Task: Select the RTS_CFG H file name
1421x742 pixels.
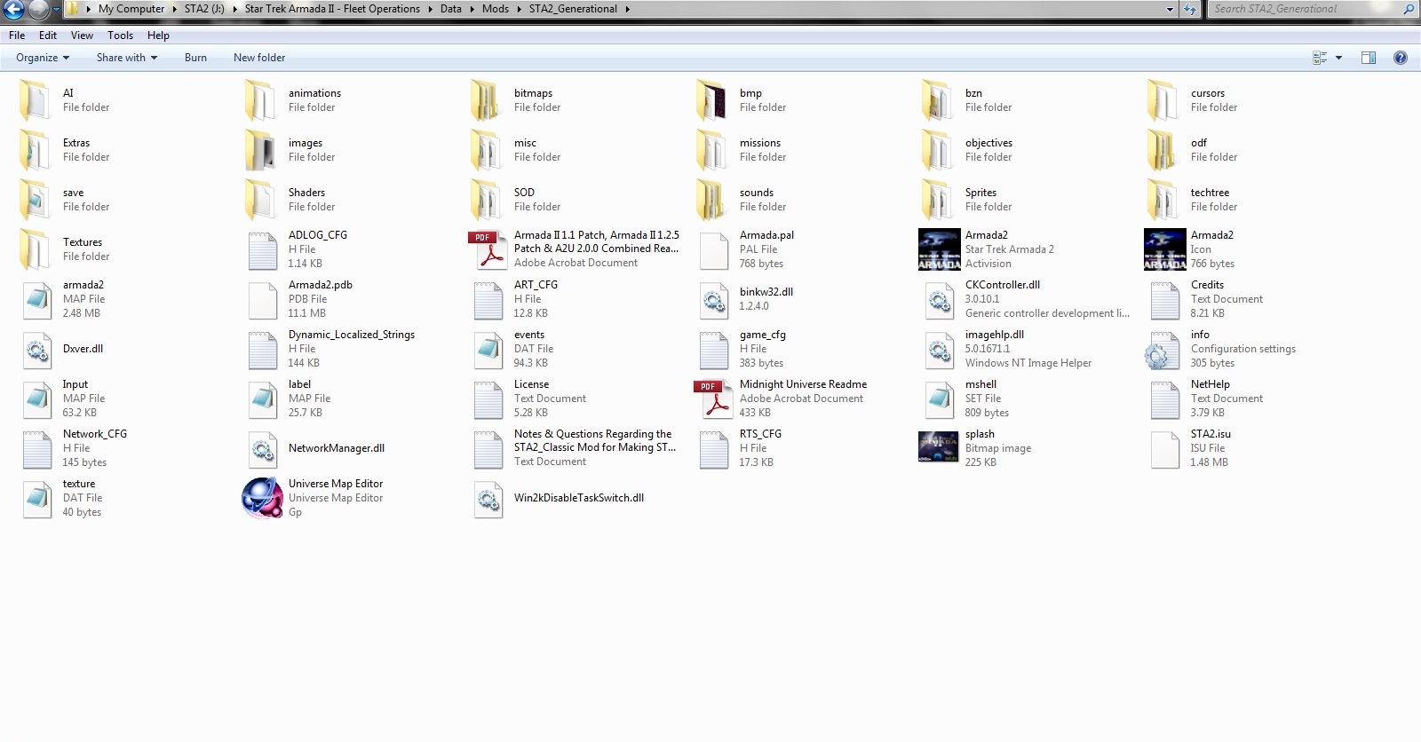Action: click(x=760, y=434)
